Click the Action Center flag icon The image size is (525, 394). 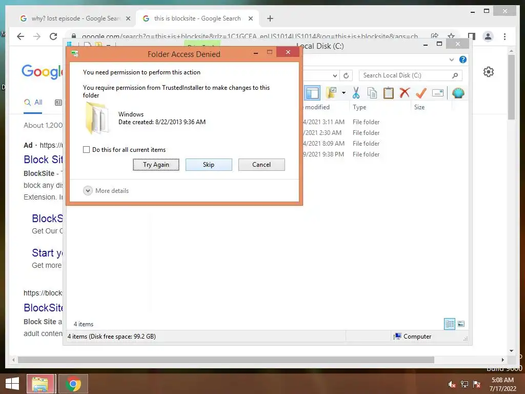click(x=477, y=384)
